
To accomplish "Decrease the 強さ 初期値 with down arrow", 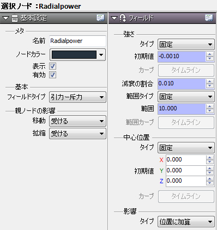I will point(210,59).
